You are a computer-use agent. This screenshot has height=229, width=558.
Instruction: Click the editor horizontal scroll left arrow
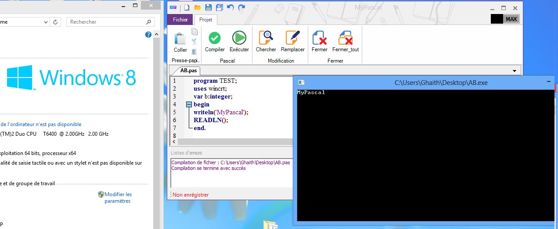(x=174, y=142)
